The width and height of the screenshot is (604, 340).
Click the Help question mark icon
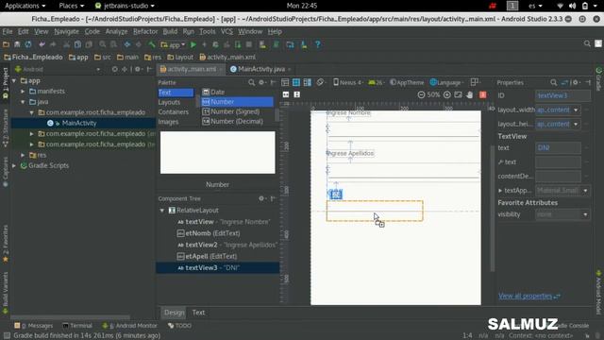(x=318, y=44)
